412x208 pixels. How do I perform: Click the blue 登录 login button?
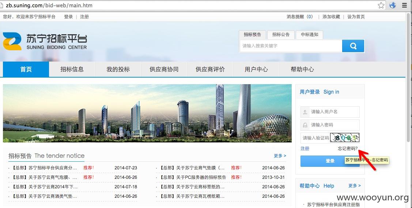(330, 161)
